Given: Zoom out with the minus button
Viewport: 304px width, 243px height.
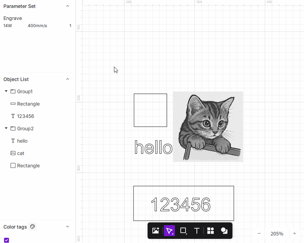Looking at the screenshot, I should pos(259,234).
